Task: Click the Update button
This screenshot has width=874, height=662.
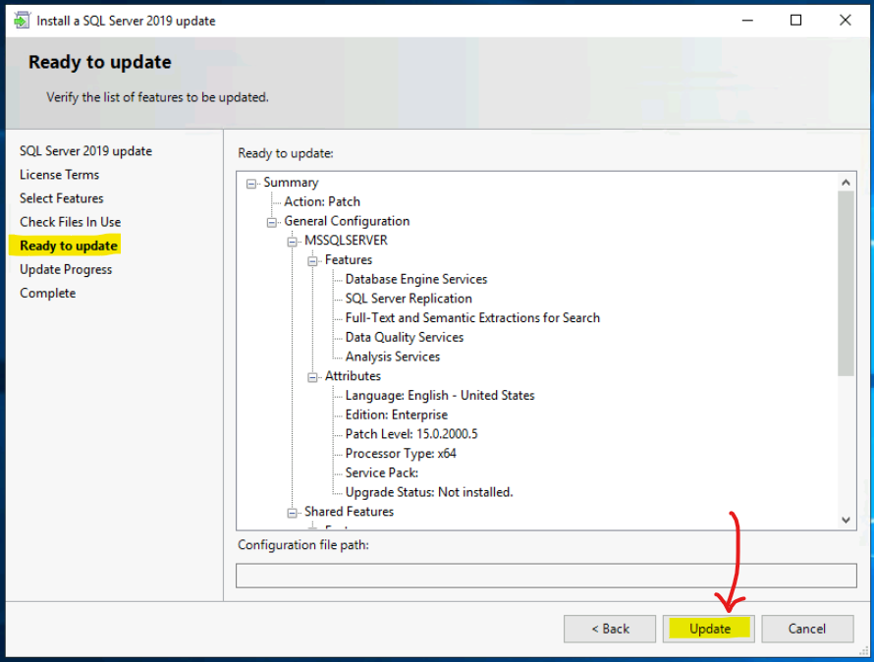Action: point(708,629)
